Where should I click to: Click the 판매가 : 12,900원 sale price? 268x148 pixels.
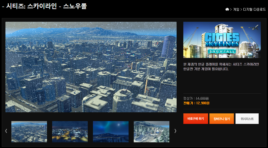point(196,103)
